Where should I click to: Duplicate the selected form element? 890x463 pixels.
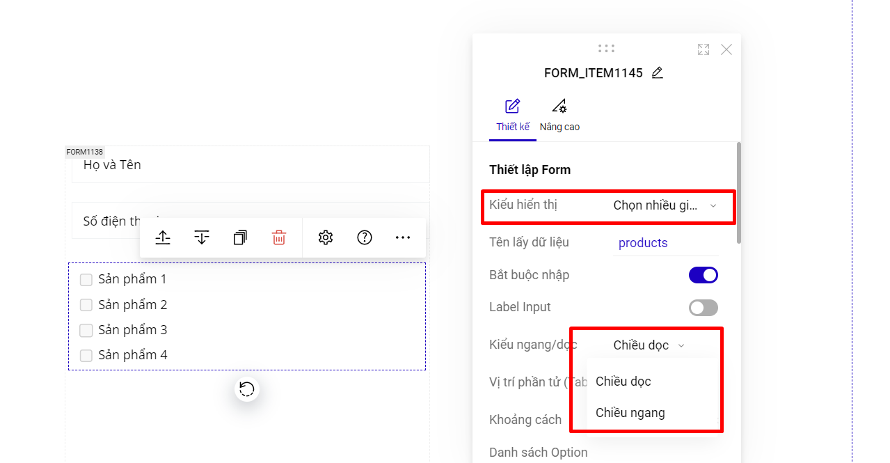coord(240,237)
